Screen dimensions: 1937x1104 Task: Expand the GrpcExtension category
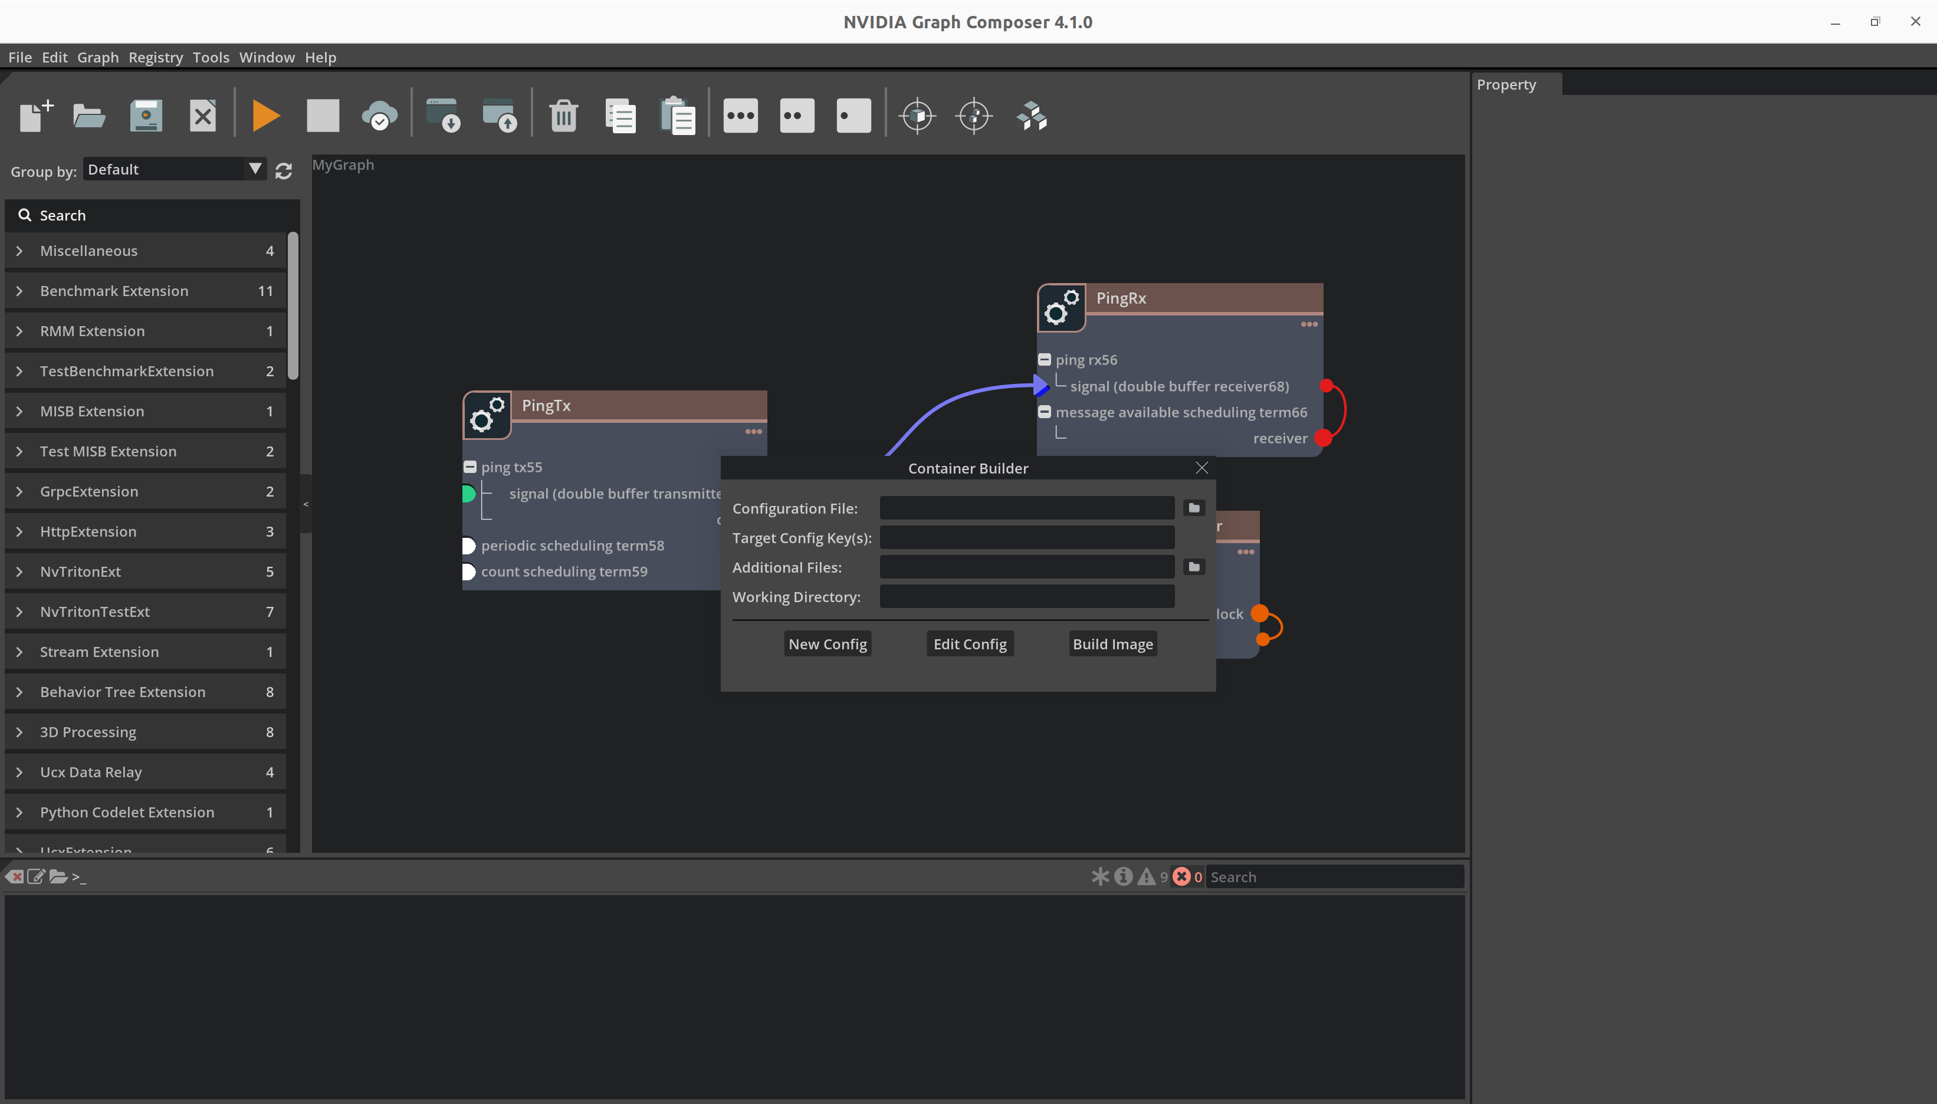(x=19, y=491)
